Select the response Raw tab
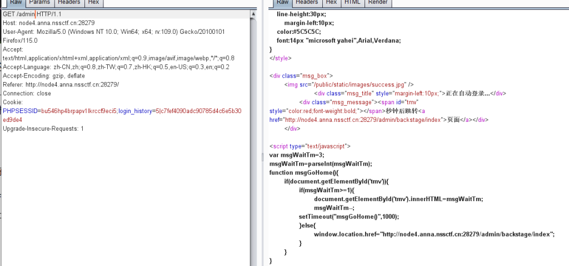This screenshot has width=569, height=266. (x=282, y=3)
